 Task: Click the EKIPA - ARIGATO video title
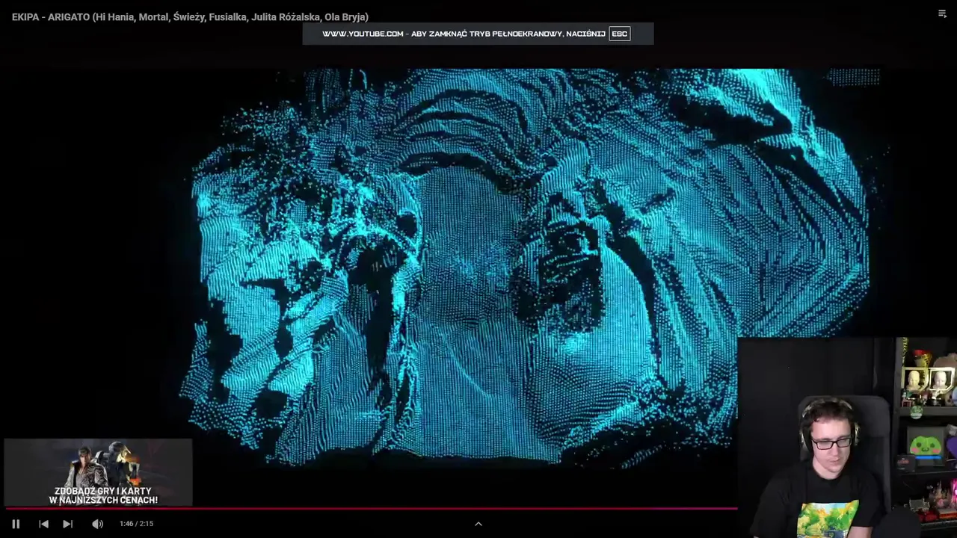[x=190, y=16]
